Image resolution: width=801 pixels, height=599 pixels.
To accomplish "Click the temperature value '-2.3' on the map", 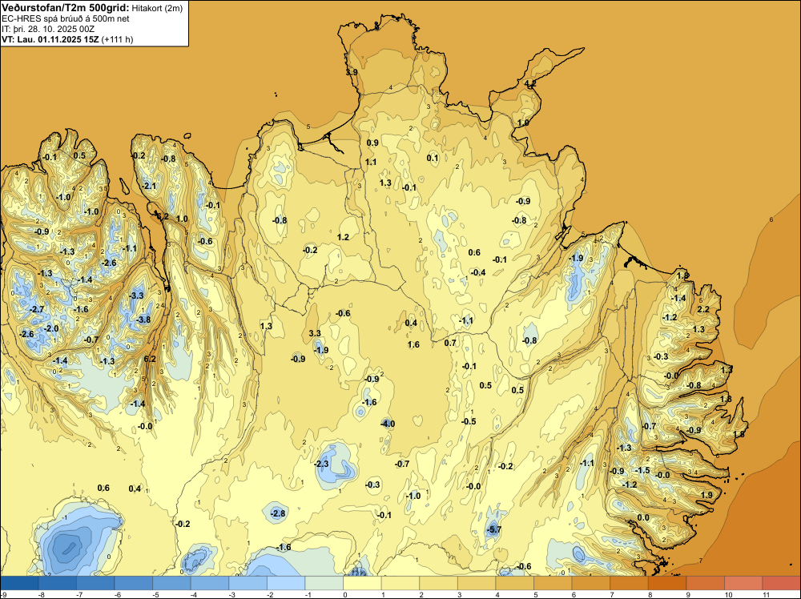I will (321, 464).
